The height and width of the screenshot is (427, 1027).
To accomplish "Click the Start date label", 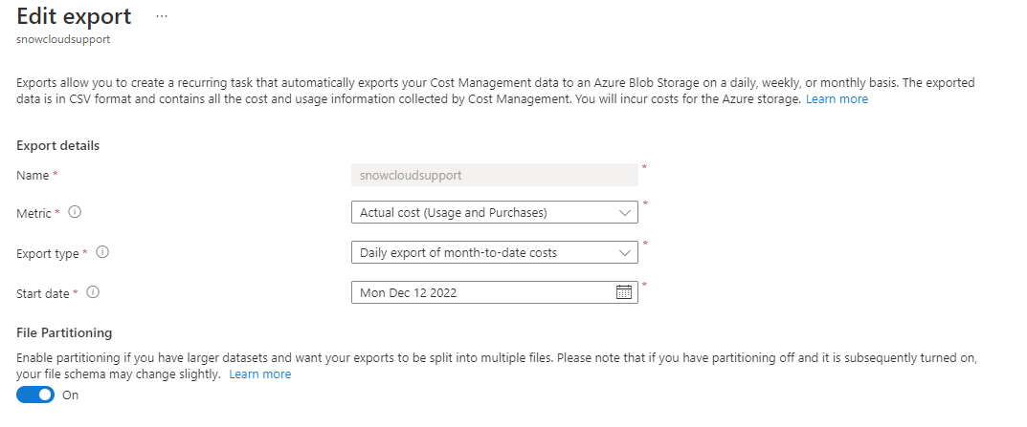I will point(42,293).
